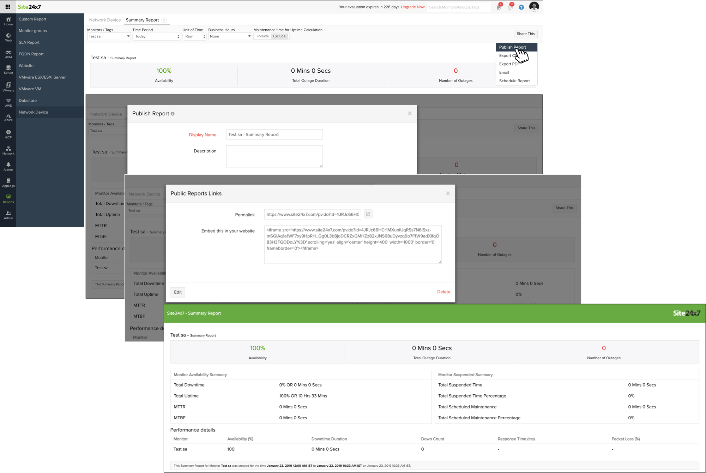Go to AppLogs in sidebar

pyautogui.click(x=8, y=182)
